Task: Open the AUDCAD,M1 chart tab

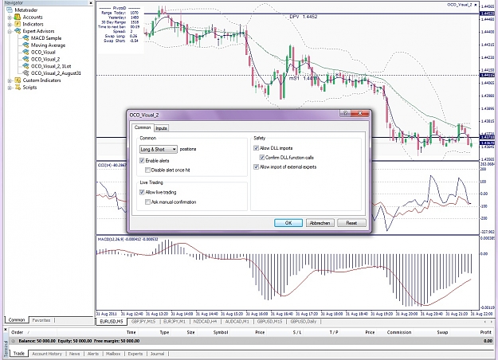Action: click(x=237, y=322)
